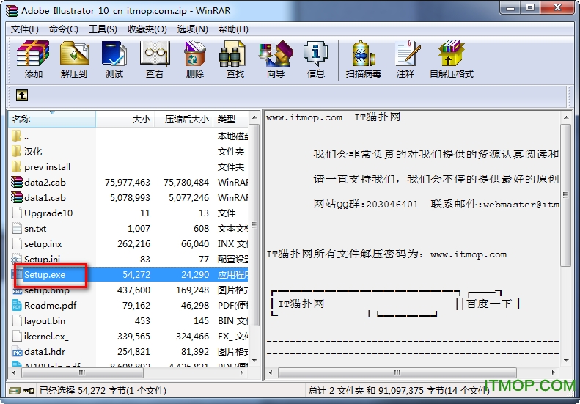Click the data1.hdr file icon
This screenshot has height=404, width=580.
pyautogui.click(x=17, y=352)
